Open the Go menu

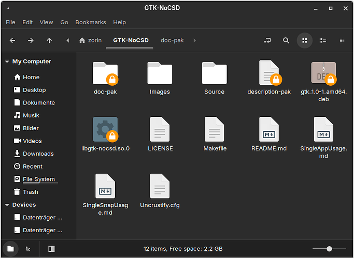(64, 22)
